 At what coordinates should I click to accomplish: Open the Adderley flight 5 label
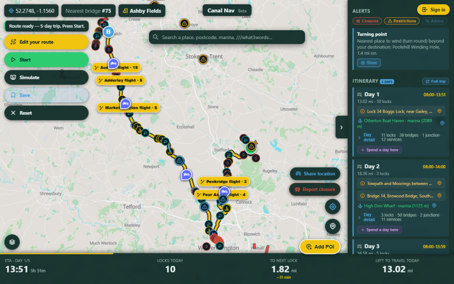coord(121,80)
